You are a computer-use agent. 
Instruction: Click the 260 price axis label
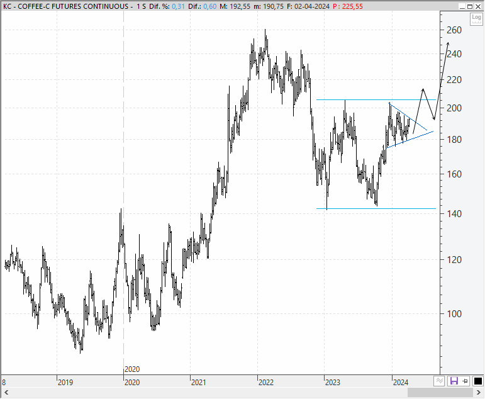coord(454,30)
